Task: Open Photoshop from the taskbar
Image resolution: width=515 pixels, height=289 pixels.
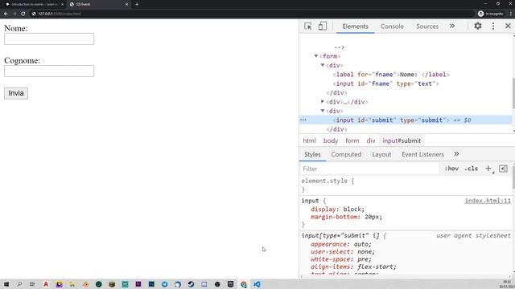Action: [151, 284]
